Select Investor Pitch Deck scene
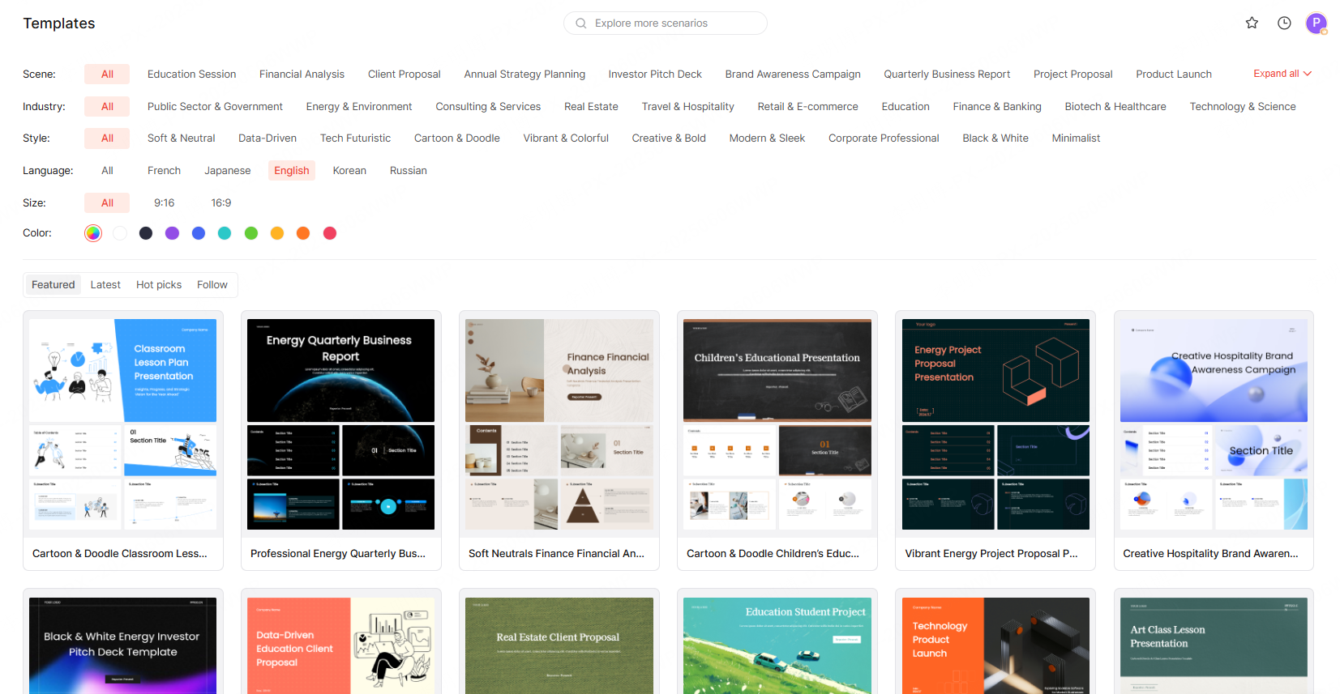 (x=654, y=74)
